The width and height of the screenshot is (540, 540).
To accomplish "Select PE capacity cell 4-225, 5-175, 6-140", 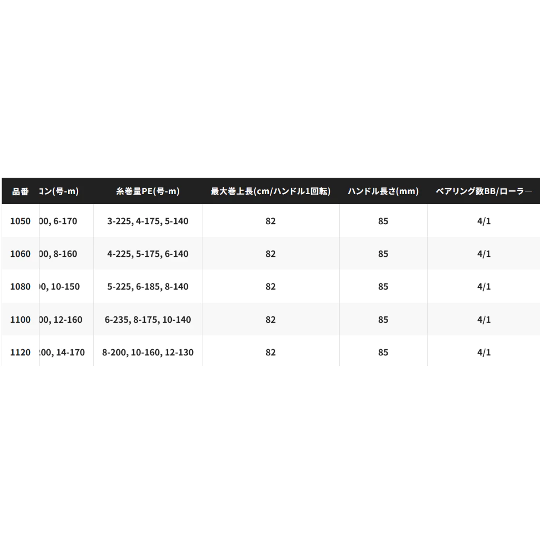I will tap(148, 254).
